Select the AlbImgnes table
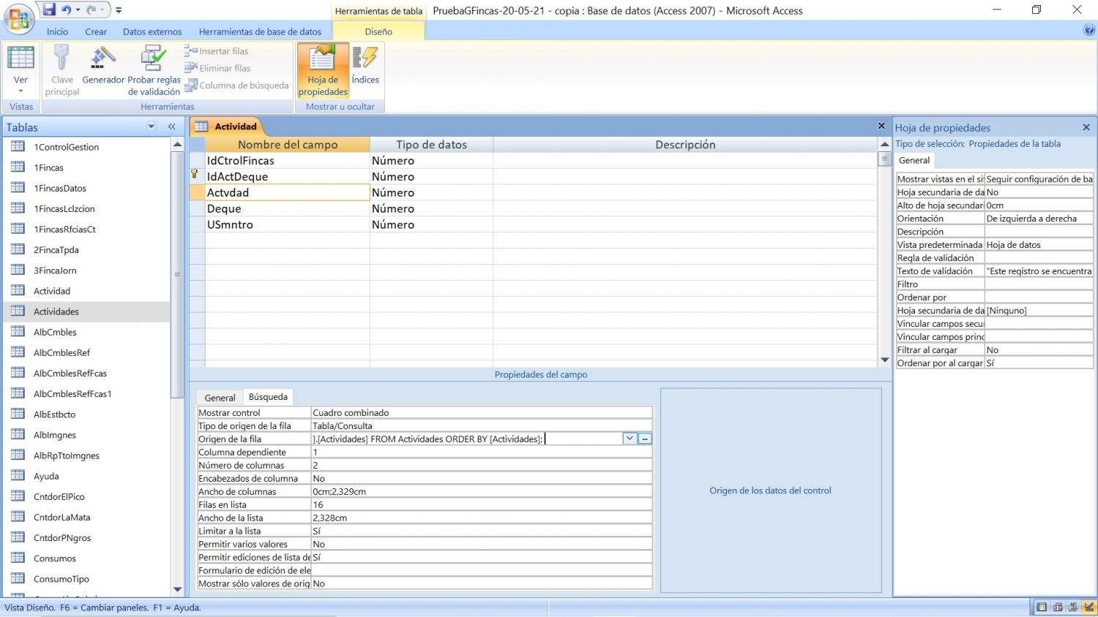 coord(55,435)
